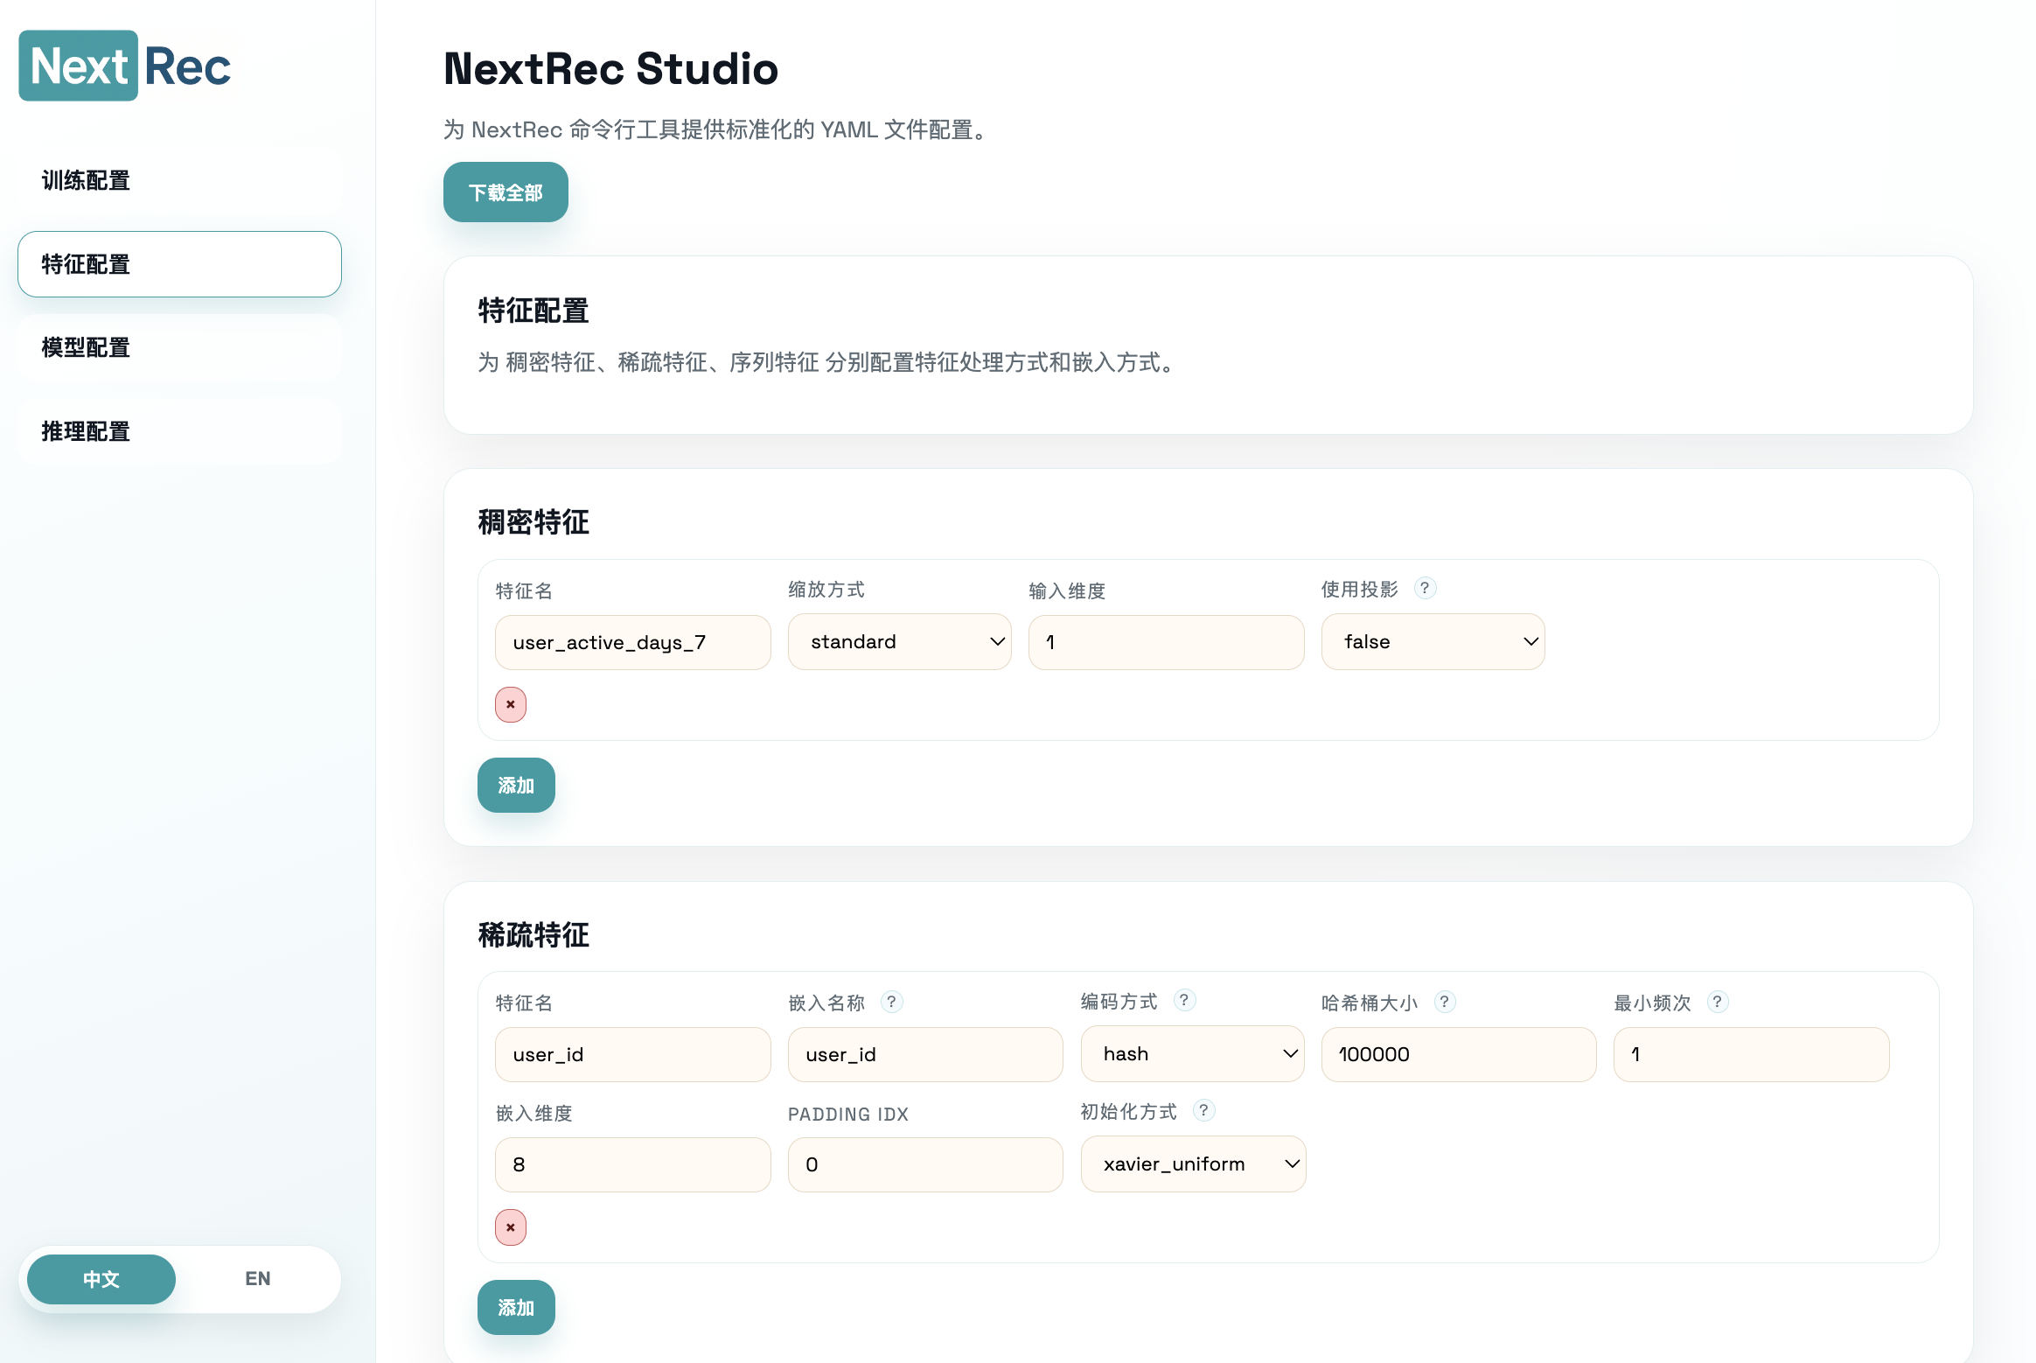This screenshot has width=2036, height=1363.
Task: Open the xavier_uniform initializer dropdown
Action: 1193,1164
